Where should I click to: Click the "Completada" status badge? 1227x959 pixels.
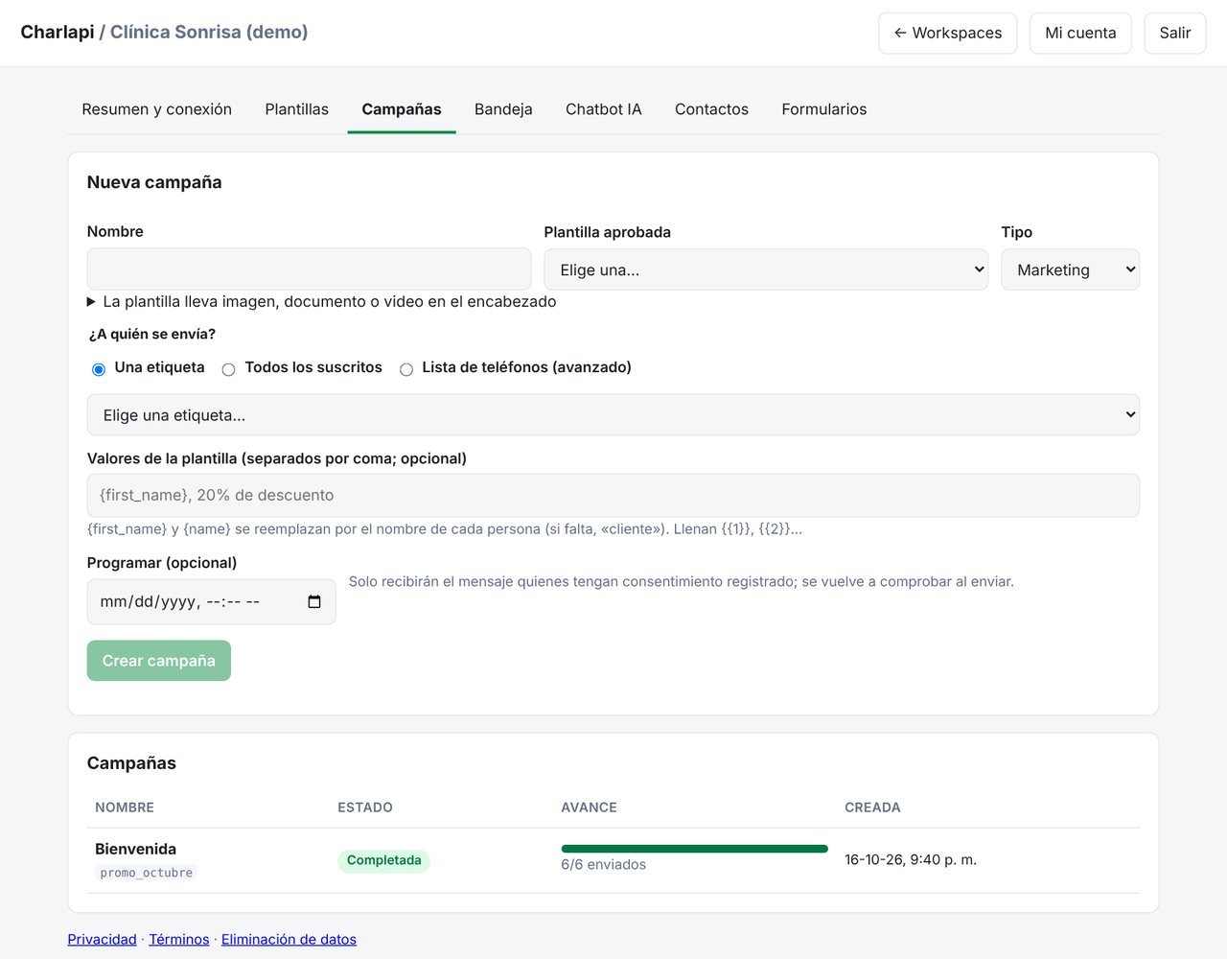383,860
